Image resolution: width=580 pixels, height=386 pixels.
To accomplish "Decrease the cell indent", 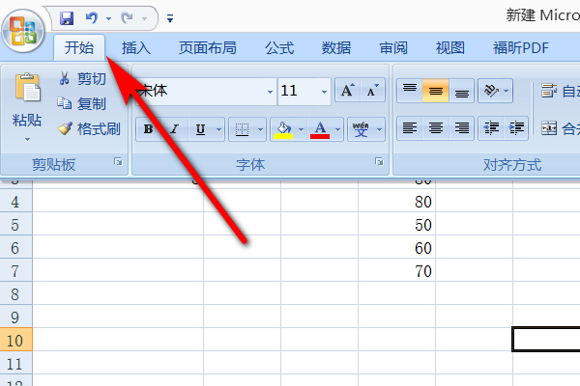I will pos(491,128).
